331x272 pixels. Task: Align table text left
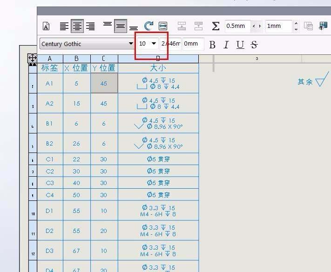point(64,27)
